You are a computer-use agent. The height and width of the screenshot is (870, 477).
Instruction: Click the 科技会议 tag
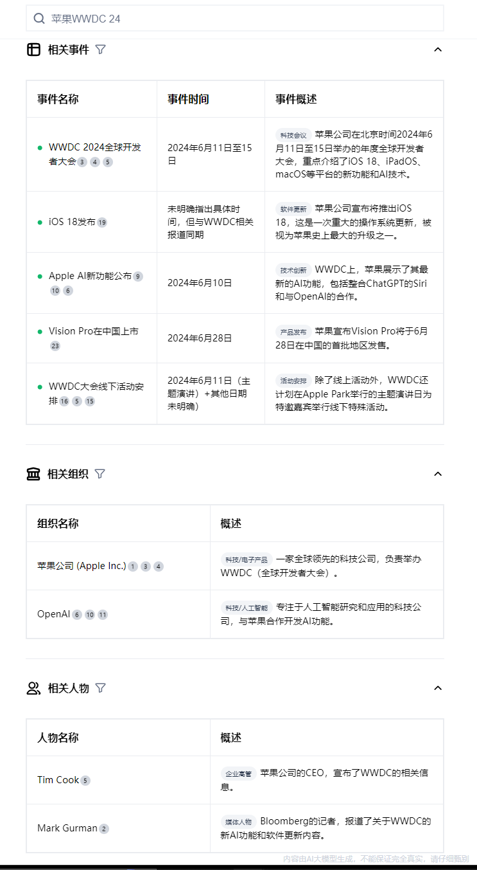coord(294,135)
